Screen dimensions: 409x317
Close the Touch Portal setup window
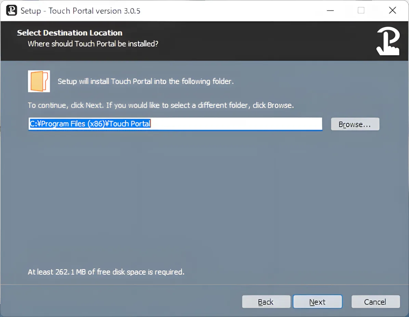pyautogui.click(x=393, y=11)
